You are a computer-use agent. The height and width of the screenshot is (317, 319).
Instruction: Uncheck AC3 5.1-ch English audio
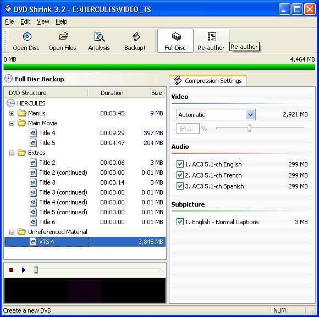(x=180, y=164)
